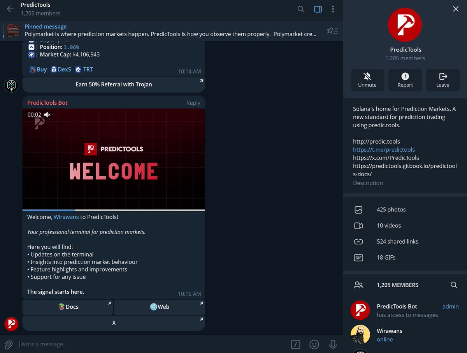Open the chat search with the magnifier icon

coord(301,9)
